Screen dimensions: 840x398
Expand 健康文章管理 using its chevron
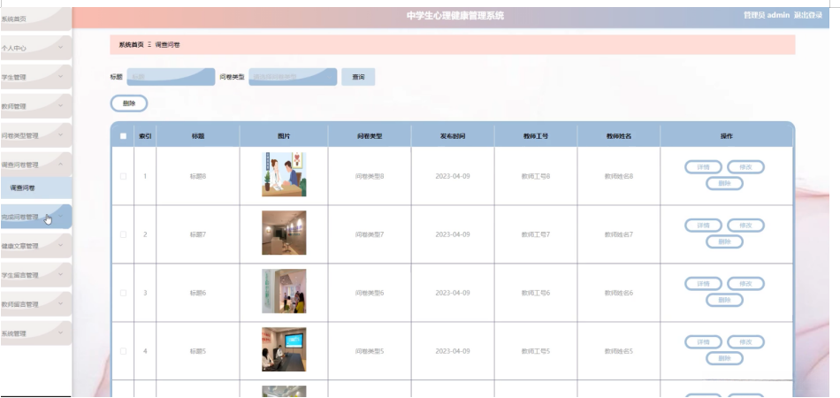coord(60,245)
